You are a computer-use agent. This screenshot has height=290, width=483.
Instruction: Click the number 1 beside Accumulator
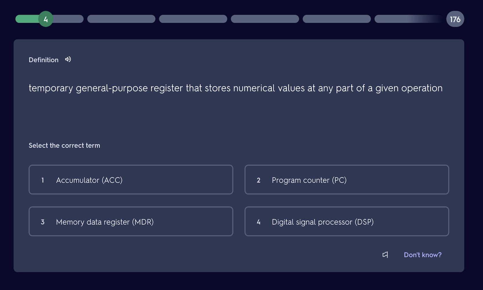click(43, 180)
